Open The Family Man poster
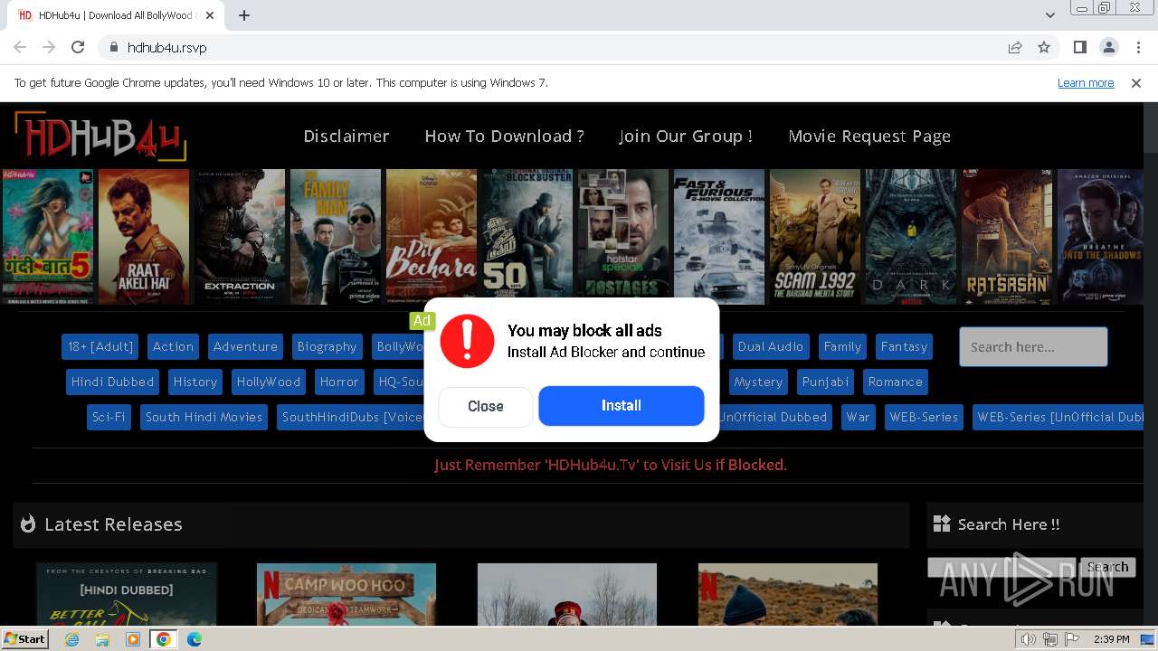This screenshot has width=1158, height=651. 336,237
